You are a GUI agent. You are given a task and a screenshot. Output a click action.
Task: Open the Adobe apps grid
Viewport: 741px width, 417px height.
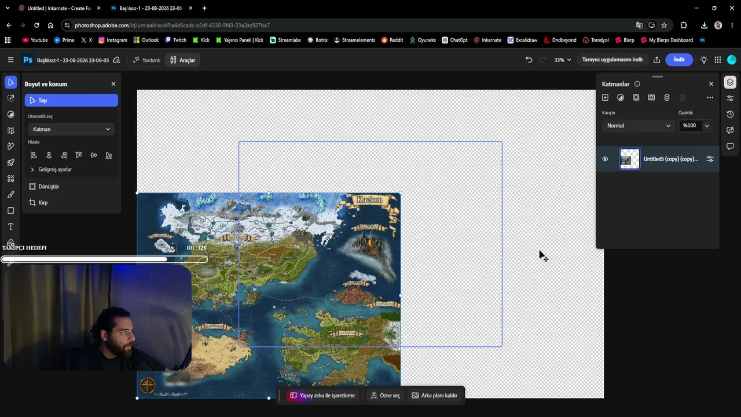coord(718,60)
